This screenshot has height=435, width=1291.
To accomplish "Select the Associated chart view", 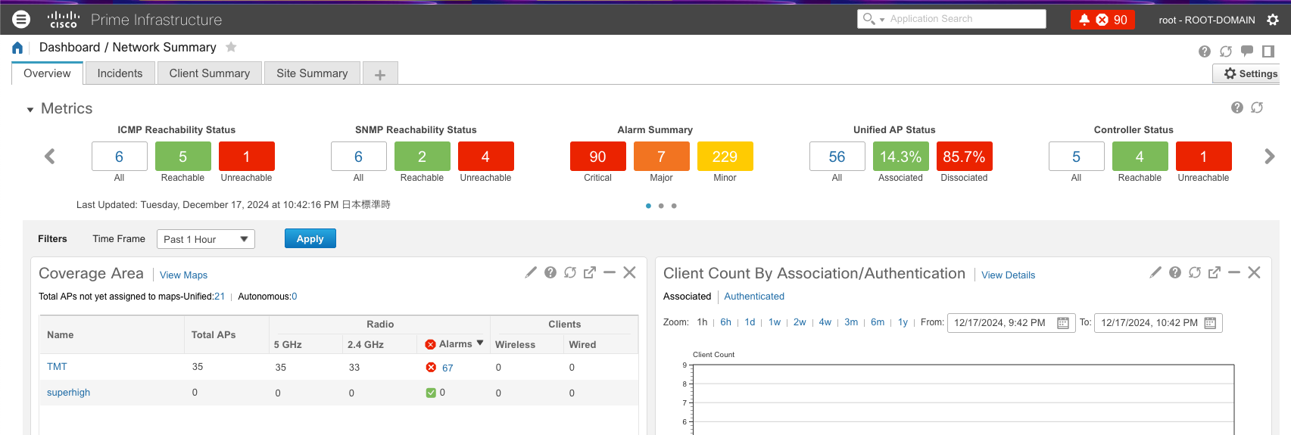I will pyautogui.click(x=688, y=297).
